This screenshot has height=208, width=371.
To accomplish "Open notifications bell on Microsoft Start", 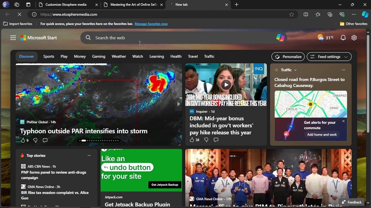I will 343,38.
